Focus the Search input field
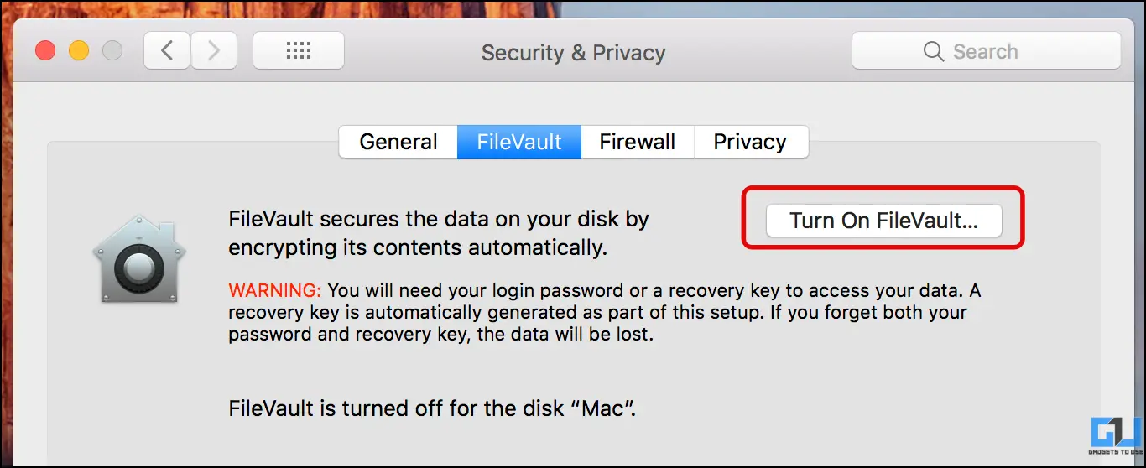 pos(987,51)
